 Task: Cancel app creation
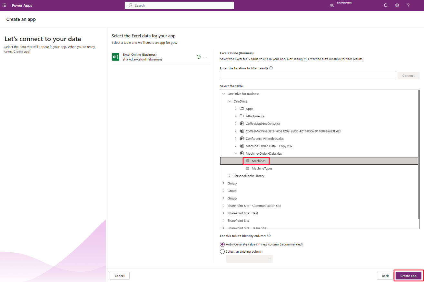[120, 276]
